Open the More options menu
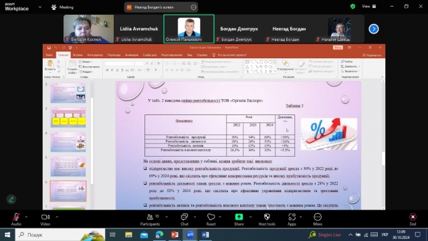Viewport: 428px width, 241px height. click(x=318, y=220)
